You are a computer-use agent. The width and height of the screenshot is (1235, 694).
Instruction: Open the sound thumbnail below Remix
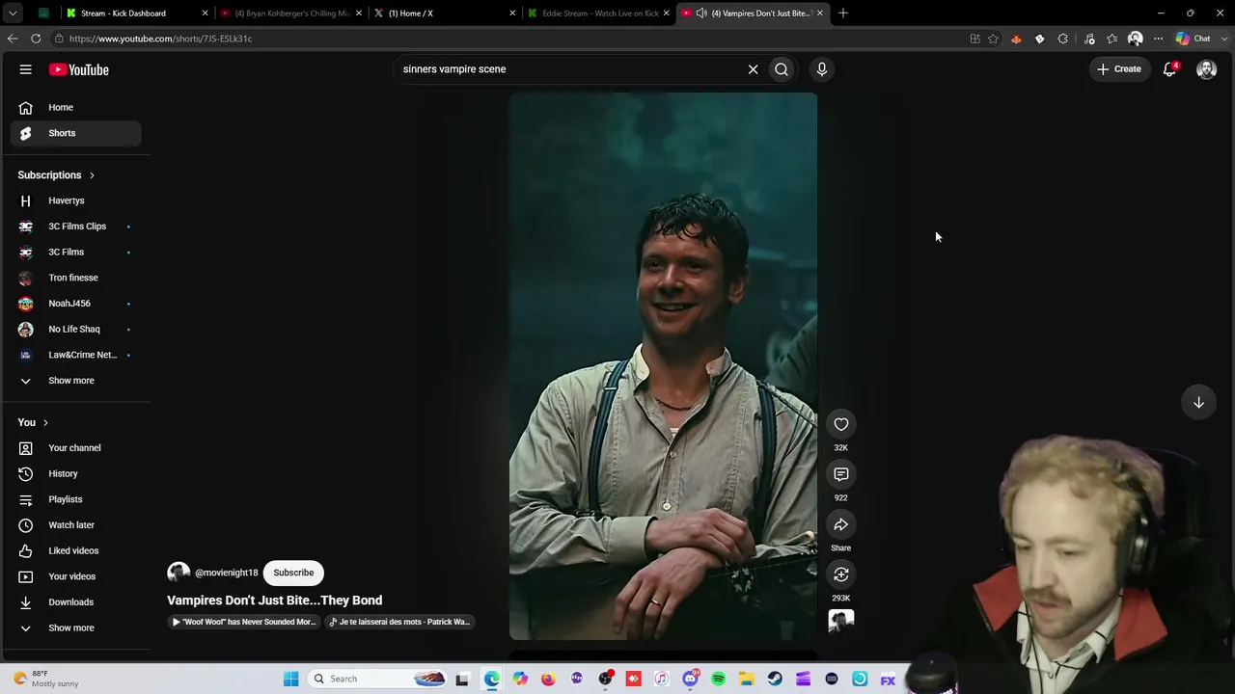click(x=841, y=622)
